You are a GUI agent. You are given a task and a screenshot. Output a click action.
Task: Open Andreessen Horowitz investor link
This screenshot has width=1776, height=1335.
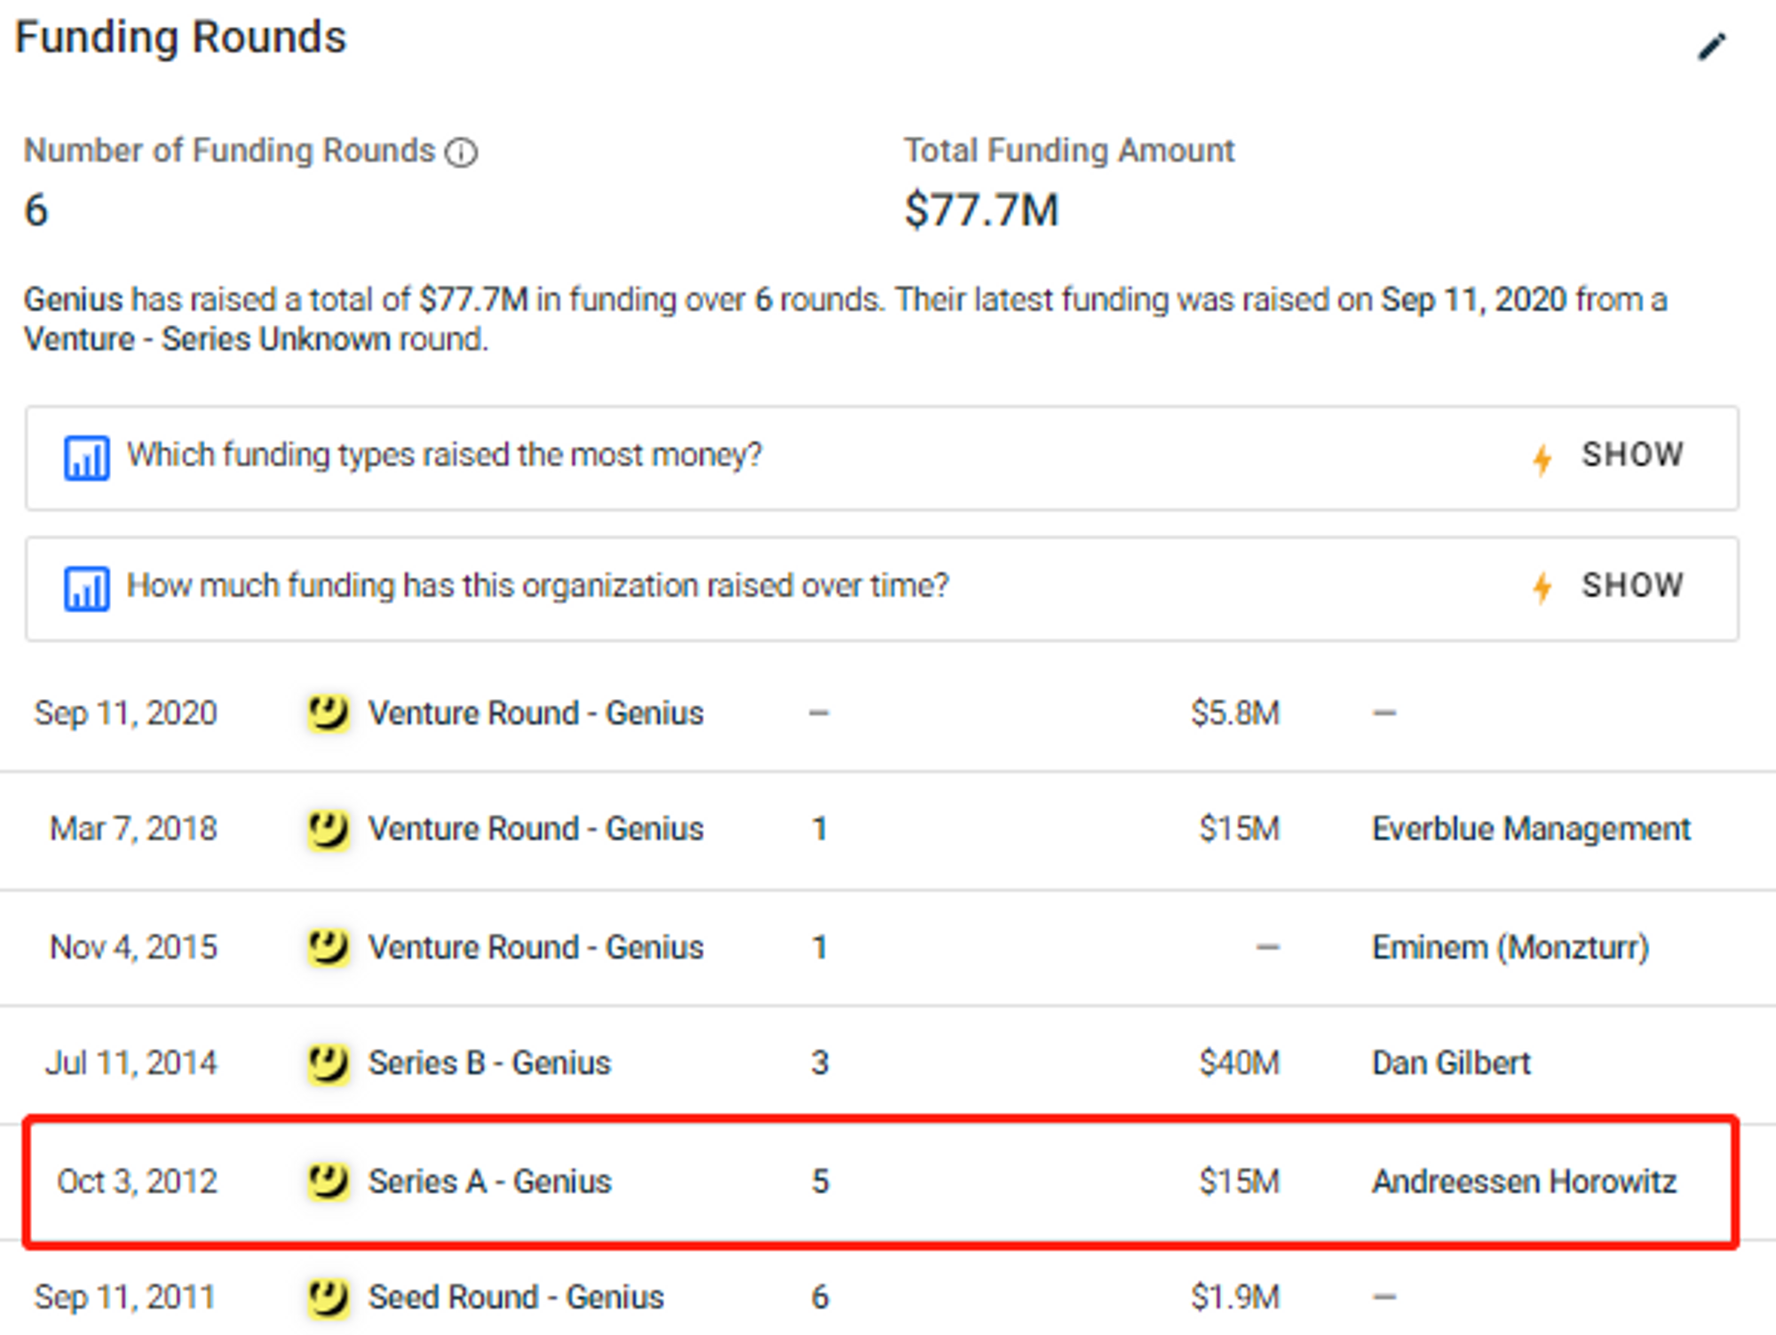pyautogui.click(x=1524, y=1182)
